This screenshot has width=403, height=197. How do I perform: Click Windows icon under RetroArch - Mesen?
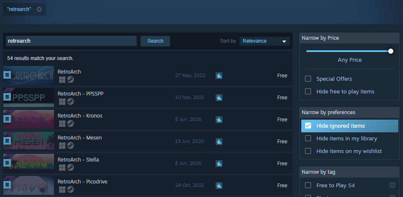[62, 146]
